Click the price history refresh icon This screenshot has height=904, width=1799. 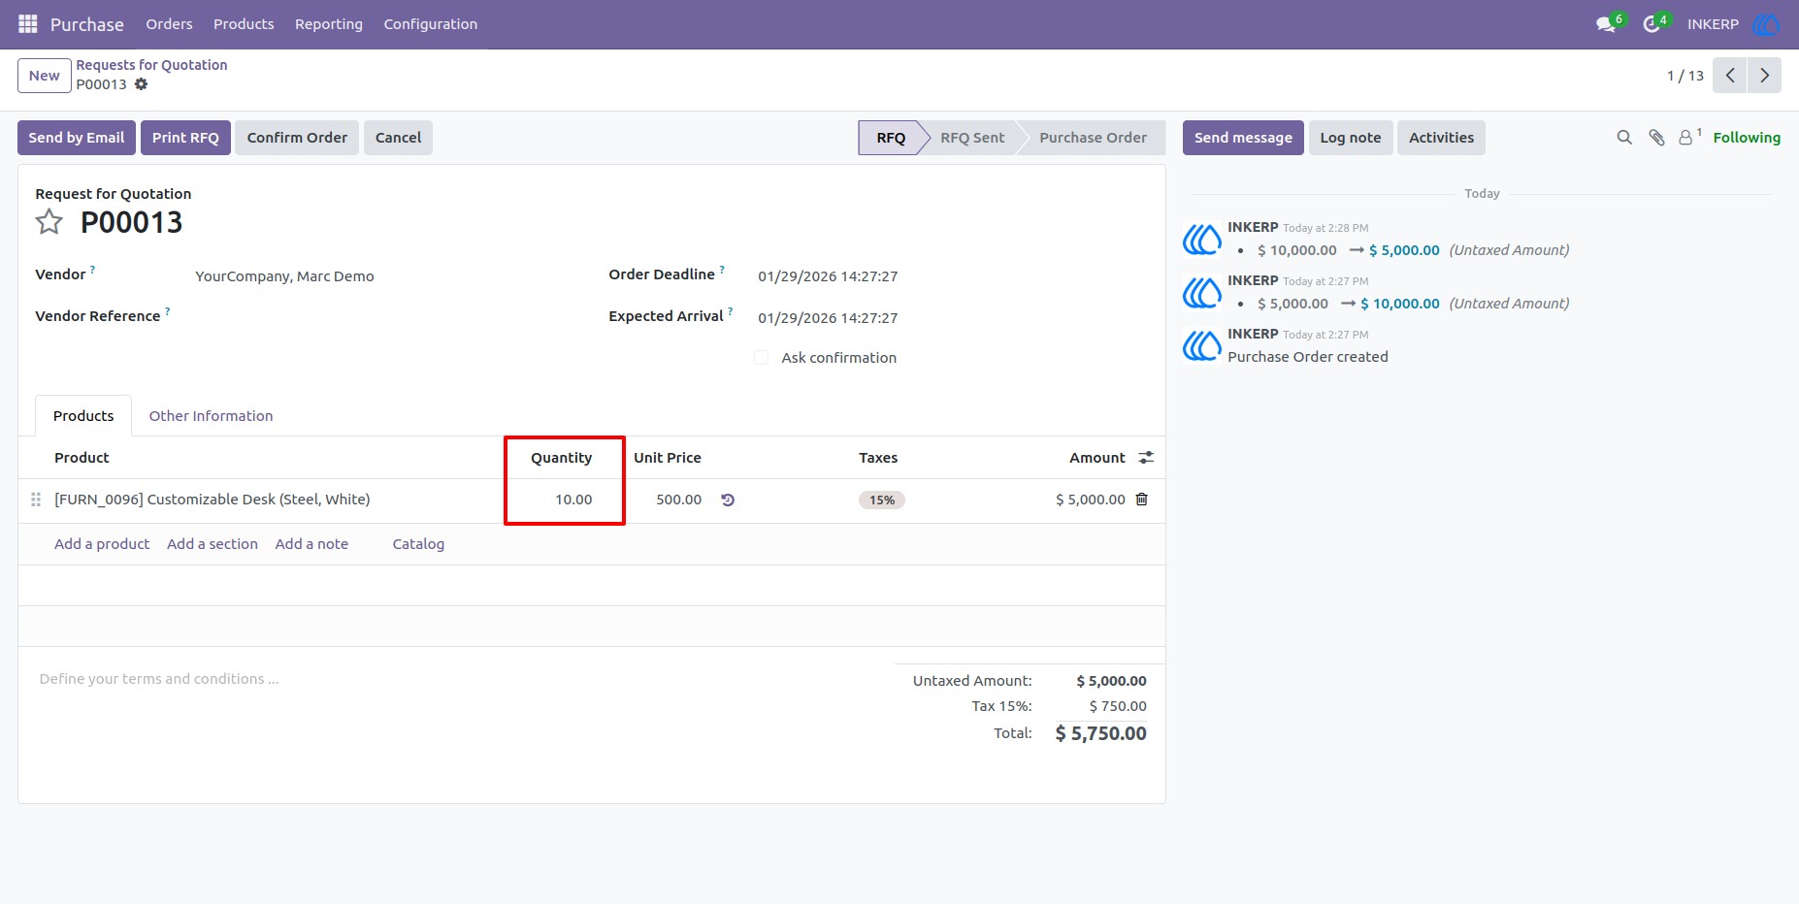click(728, 500)
